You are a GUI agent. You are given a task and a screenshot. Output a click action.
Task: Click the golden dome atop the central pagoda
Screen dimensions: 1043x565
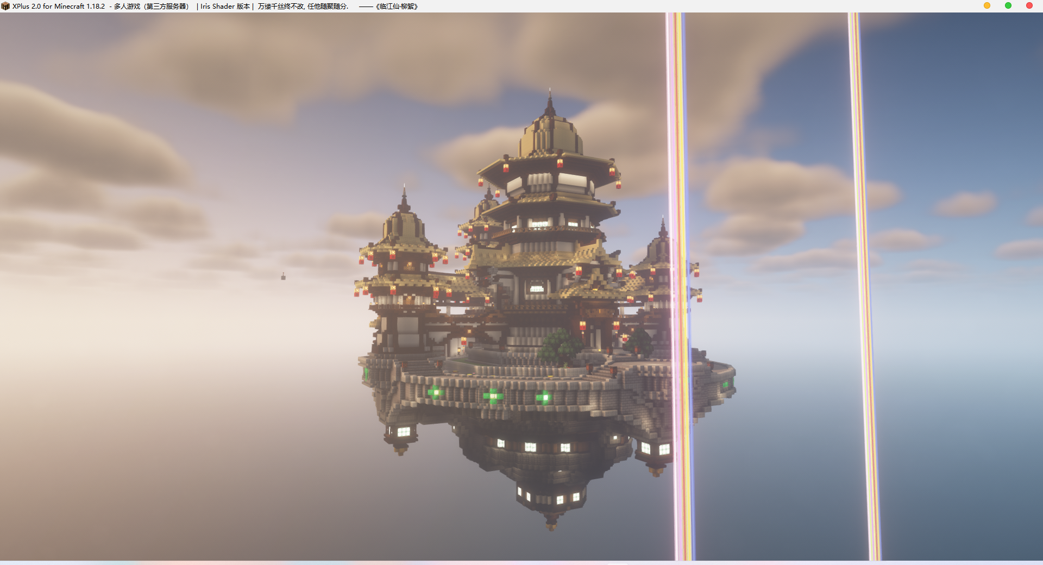tap(550, 133)
